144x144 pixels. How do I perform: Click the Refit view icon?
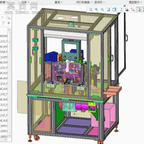point(91,9)
